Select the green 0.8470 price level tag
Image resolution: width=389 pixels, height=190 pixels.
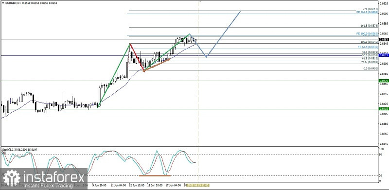(384, 81)
